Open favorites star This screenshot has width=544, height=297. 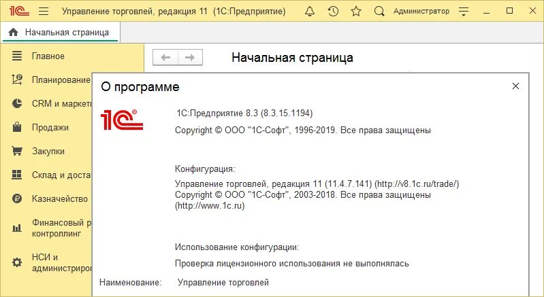click(356, 12)
